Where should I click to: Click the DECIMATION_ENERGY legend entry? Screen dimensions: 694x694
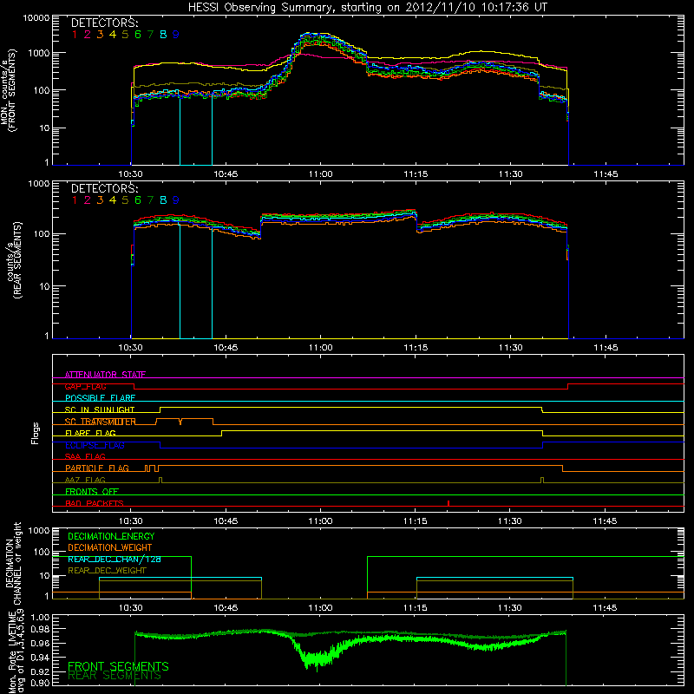click(111, 536)
